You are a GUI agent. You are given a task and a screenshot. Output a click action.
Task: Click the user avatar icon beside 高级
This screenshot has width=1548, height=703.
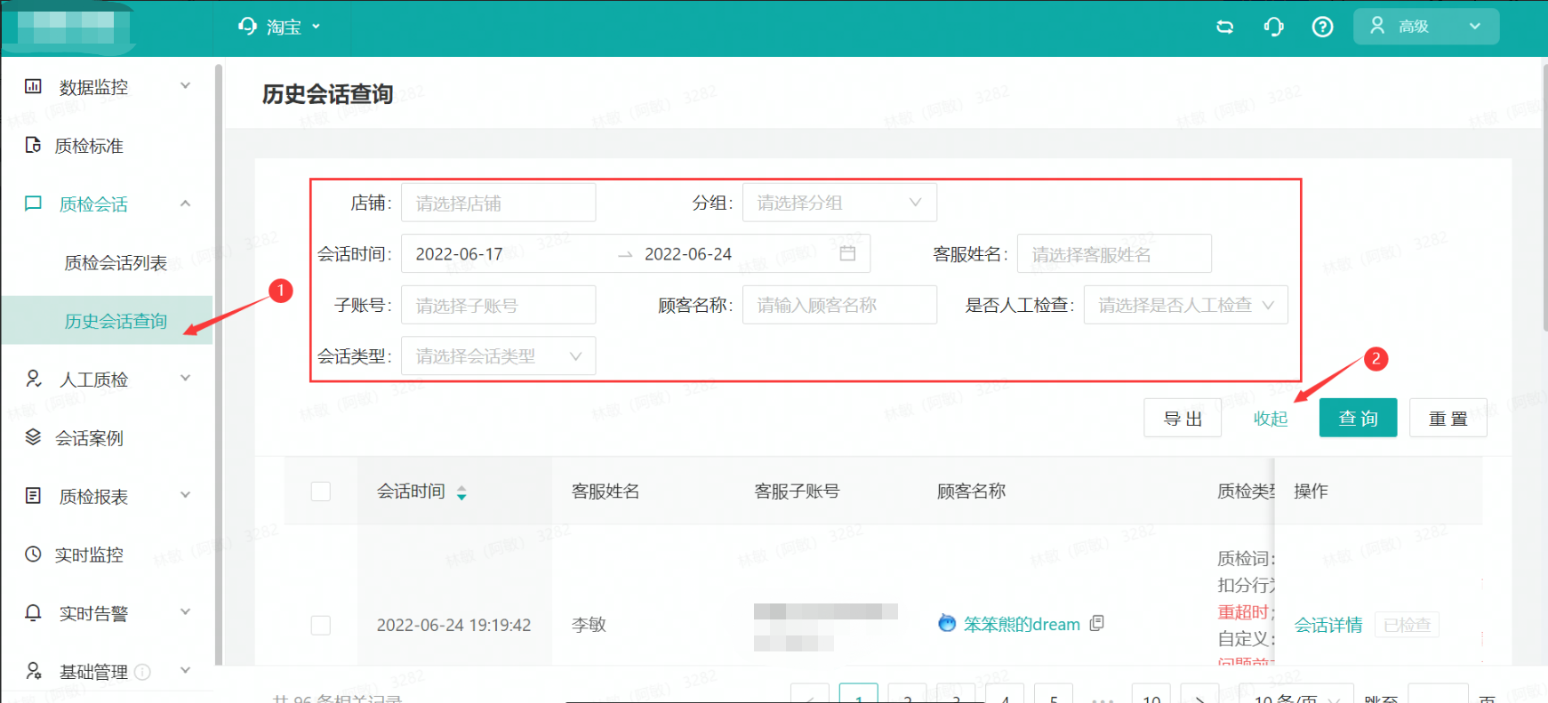point(1377,26)
